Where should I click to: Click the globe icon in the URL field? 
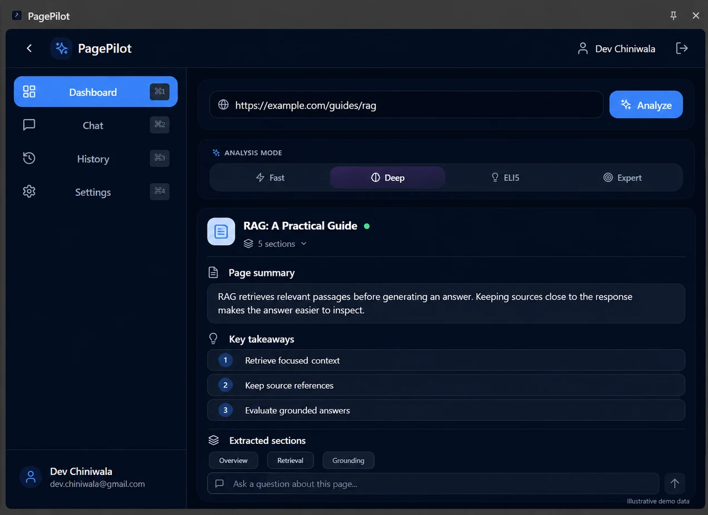click(223, 105)
